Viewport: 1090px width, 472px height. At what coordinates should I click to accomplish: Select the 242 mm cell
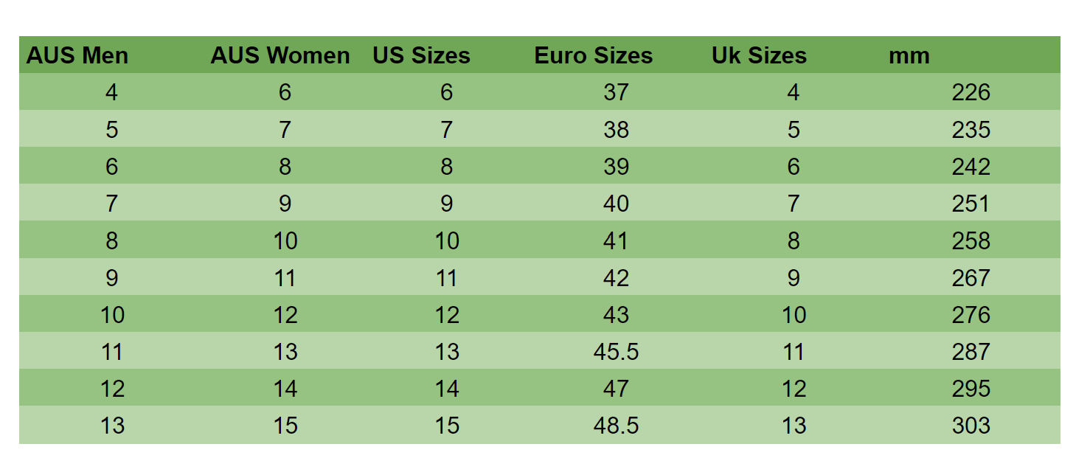pyautogui.click(x=971, y=167)
